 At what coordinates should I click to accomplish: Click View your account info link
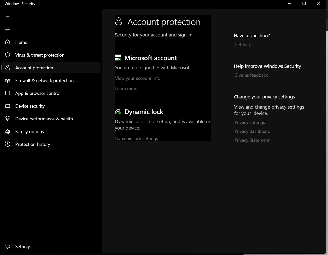click(138, 78)
